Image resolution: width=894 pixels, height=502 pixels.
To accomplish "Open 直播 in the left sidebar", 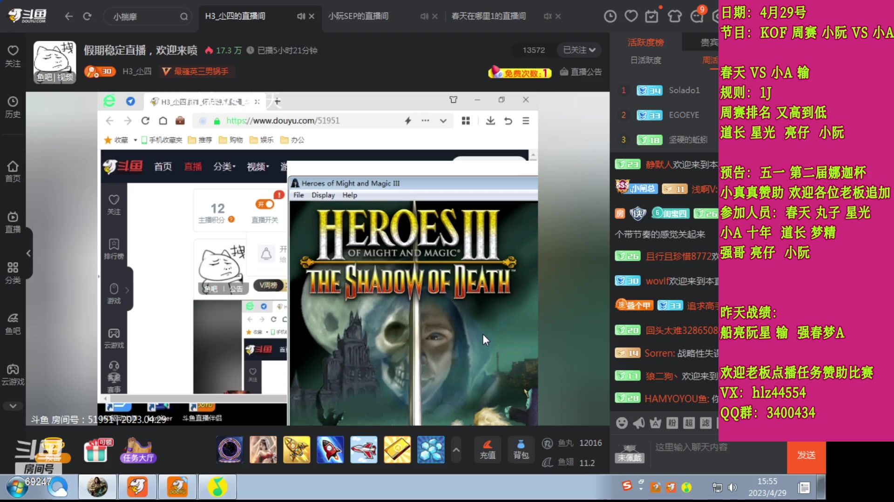I will click(x=13, y=222).
